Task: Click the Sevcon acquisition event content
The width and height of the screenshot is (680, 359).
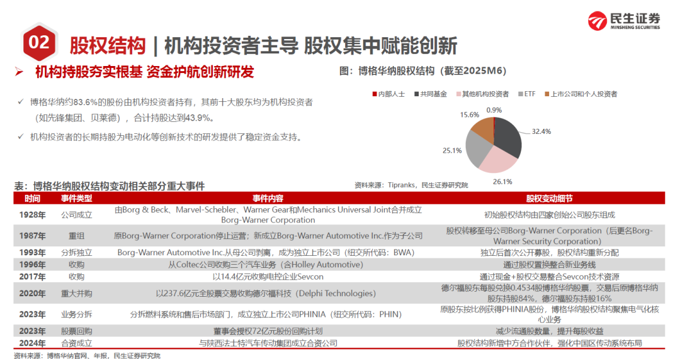Action: (268, 277)
